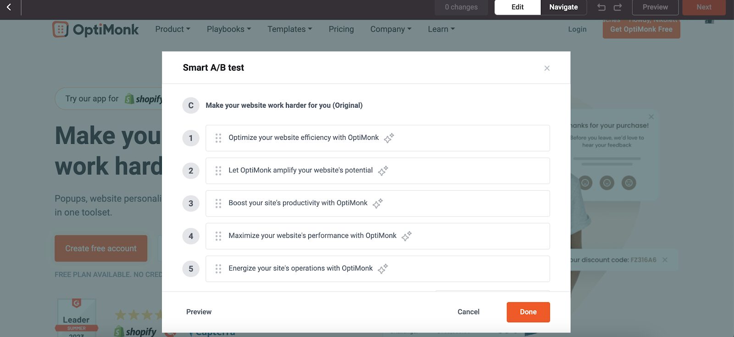Expand the Templates dropdown
Viewport: 734px width, 337px height.
point(289,29)
